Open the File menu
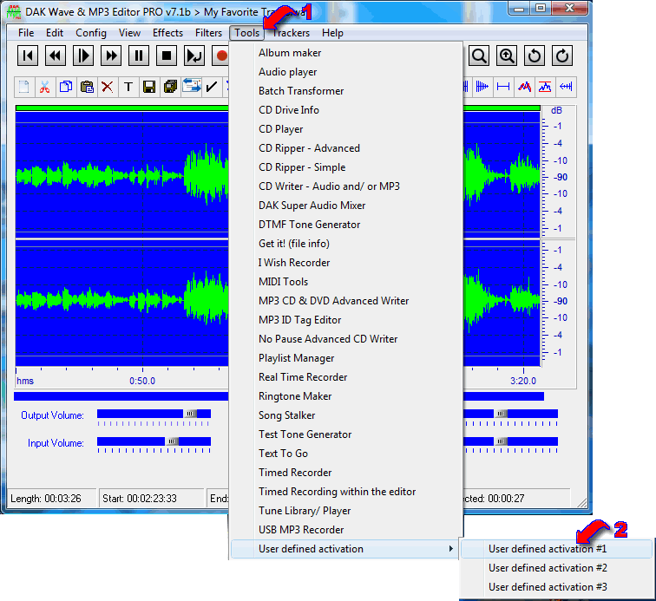 coord(26,33)
